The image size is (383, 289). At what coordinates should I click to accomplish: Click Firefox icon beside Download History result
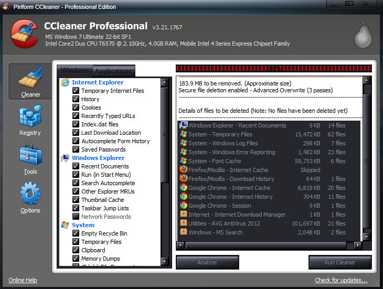pos(184,178)
